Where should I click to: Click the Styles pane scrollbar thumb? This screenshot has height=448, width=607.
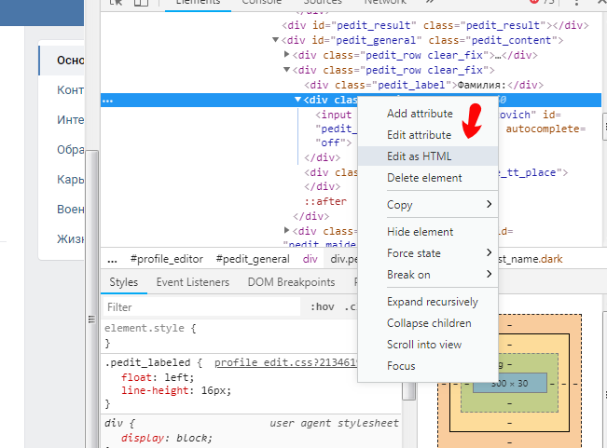[x=408, y=391]
